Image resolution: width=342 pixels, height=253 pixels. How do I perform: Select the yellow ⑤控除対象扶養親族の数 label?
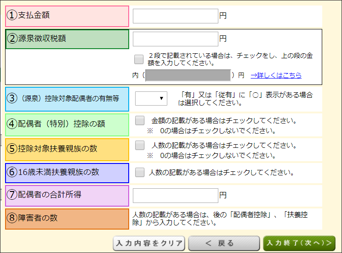[x=67, y=149]
